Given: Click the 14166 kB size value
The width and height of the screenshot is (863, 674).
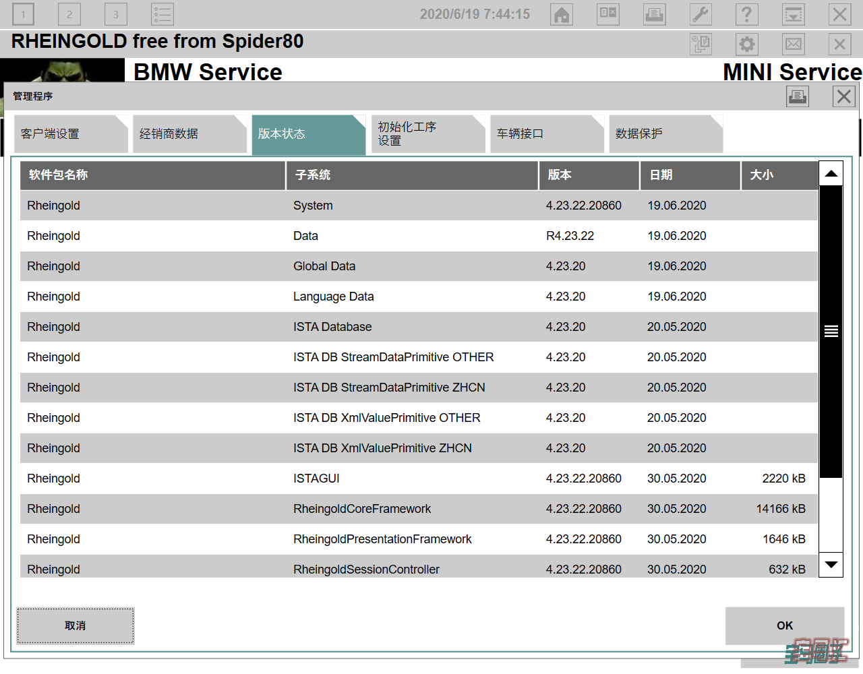Looking at the screenshot, I should point(781,509).
